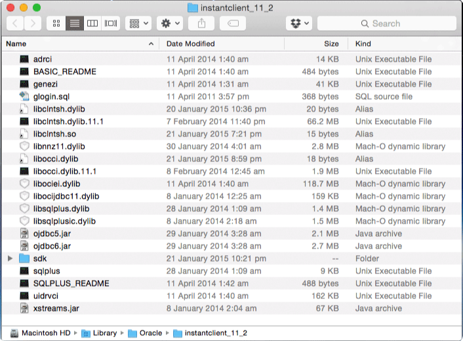Open the Action gear menu
The height and width of the screenshot is (341, 463).
[170, 24]
